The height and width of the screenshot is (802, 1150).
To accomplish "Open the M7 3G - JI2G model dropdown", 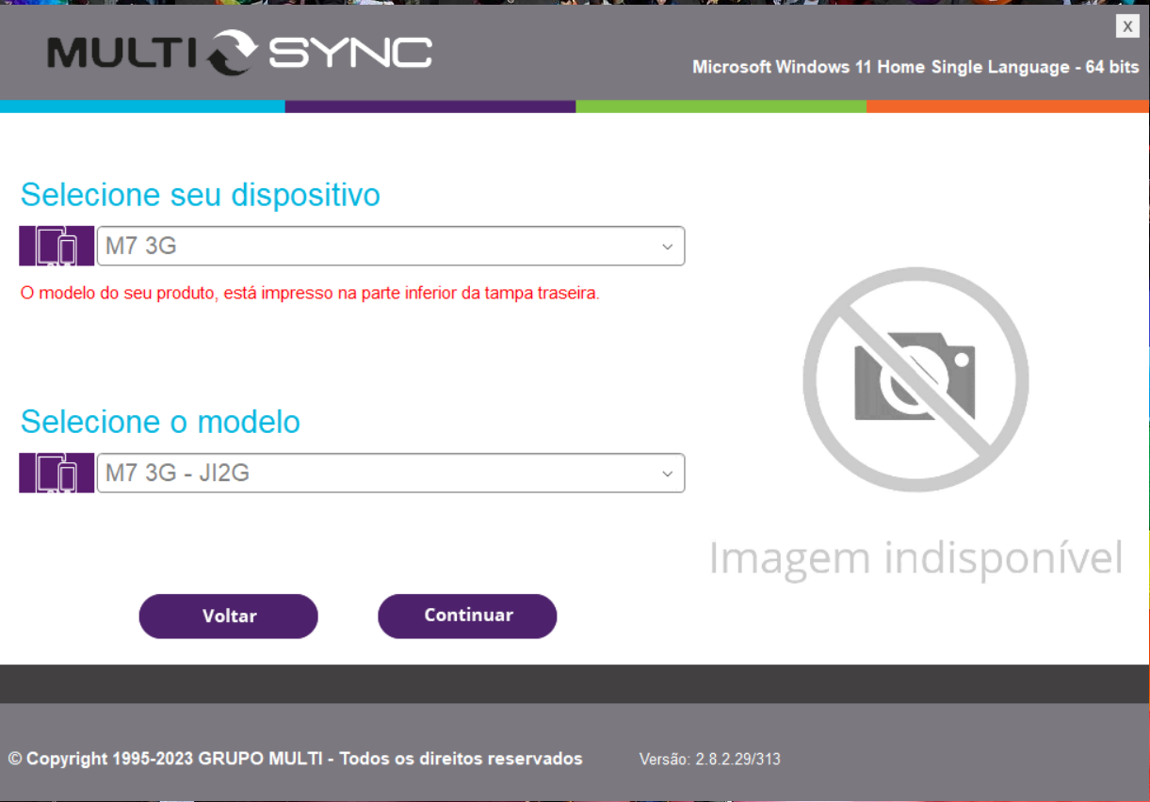I will tap(391, 473).
